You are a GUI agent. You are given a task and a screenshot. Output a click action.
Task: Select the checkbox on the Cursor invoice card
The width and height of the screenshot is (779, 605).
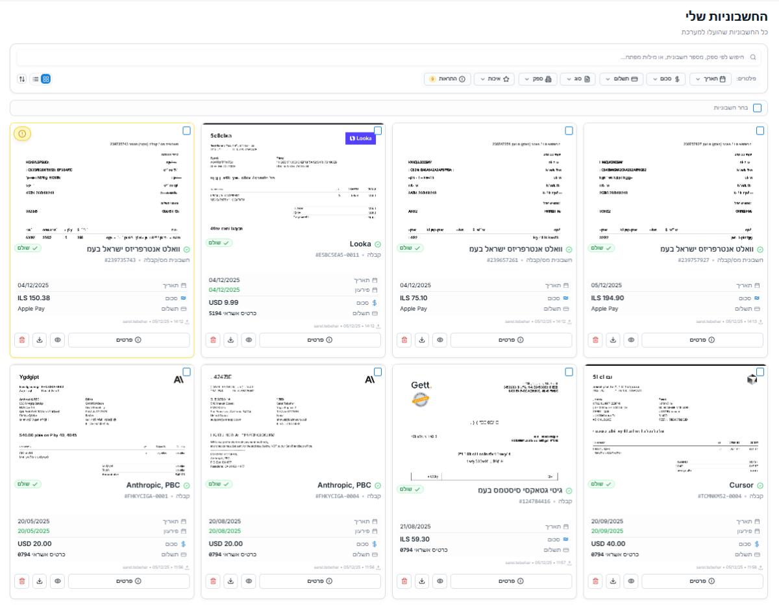pos(760,372)
